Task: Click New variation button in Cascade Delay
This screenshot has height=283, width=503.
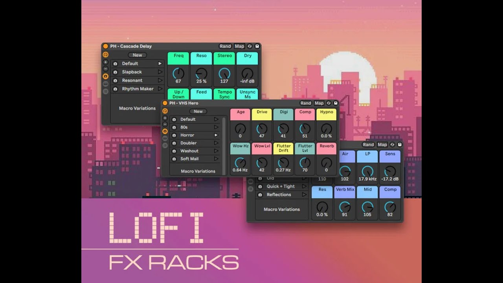Action: point(137,55)
